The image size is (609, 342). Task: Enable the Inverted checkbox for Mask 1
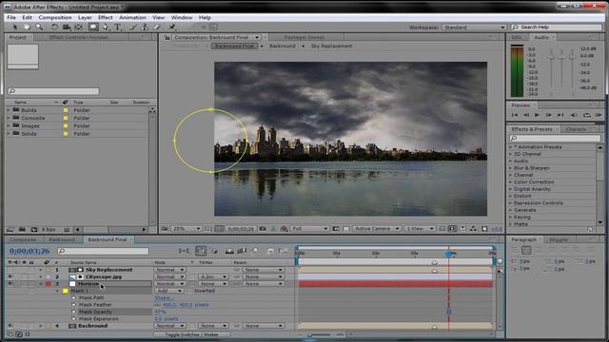click(190, 291)
